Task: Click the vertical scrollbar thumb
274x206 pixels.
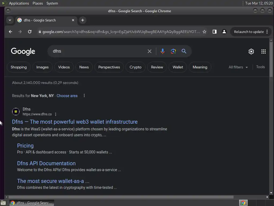Action: (271, 60)
